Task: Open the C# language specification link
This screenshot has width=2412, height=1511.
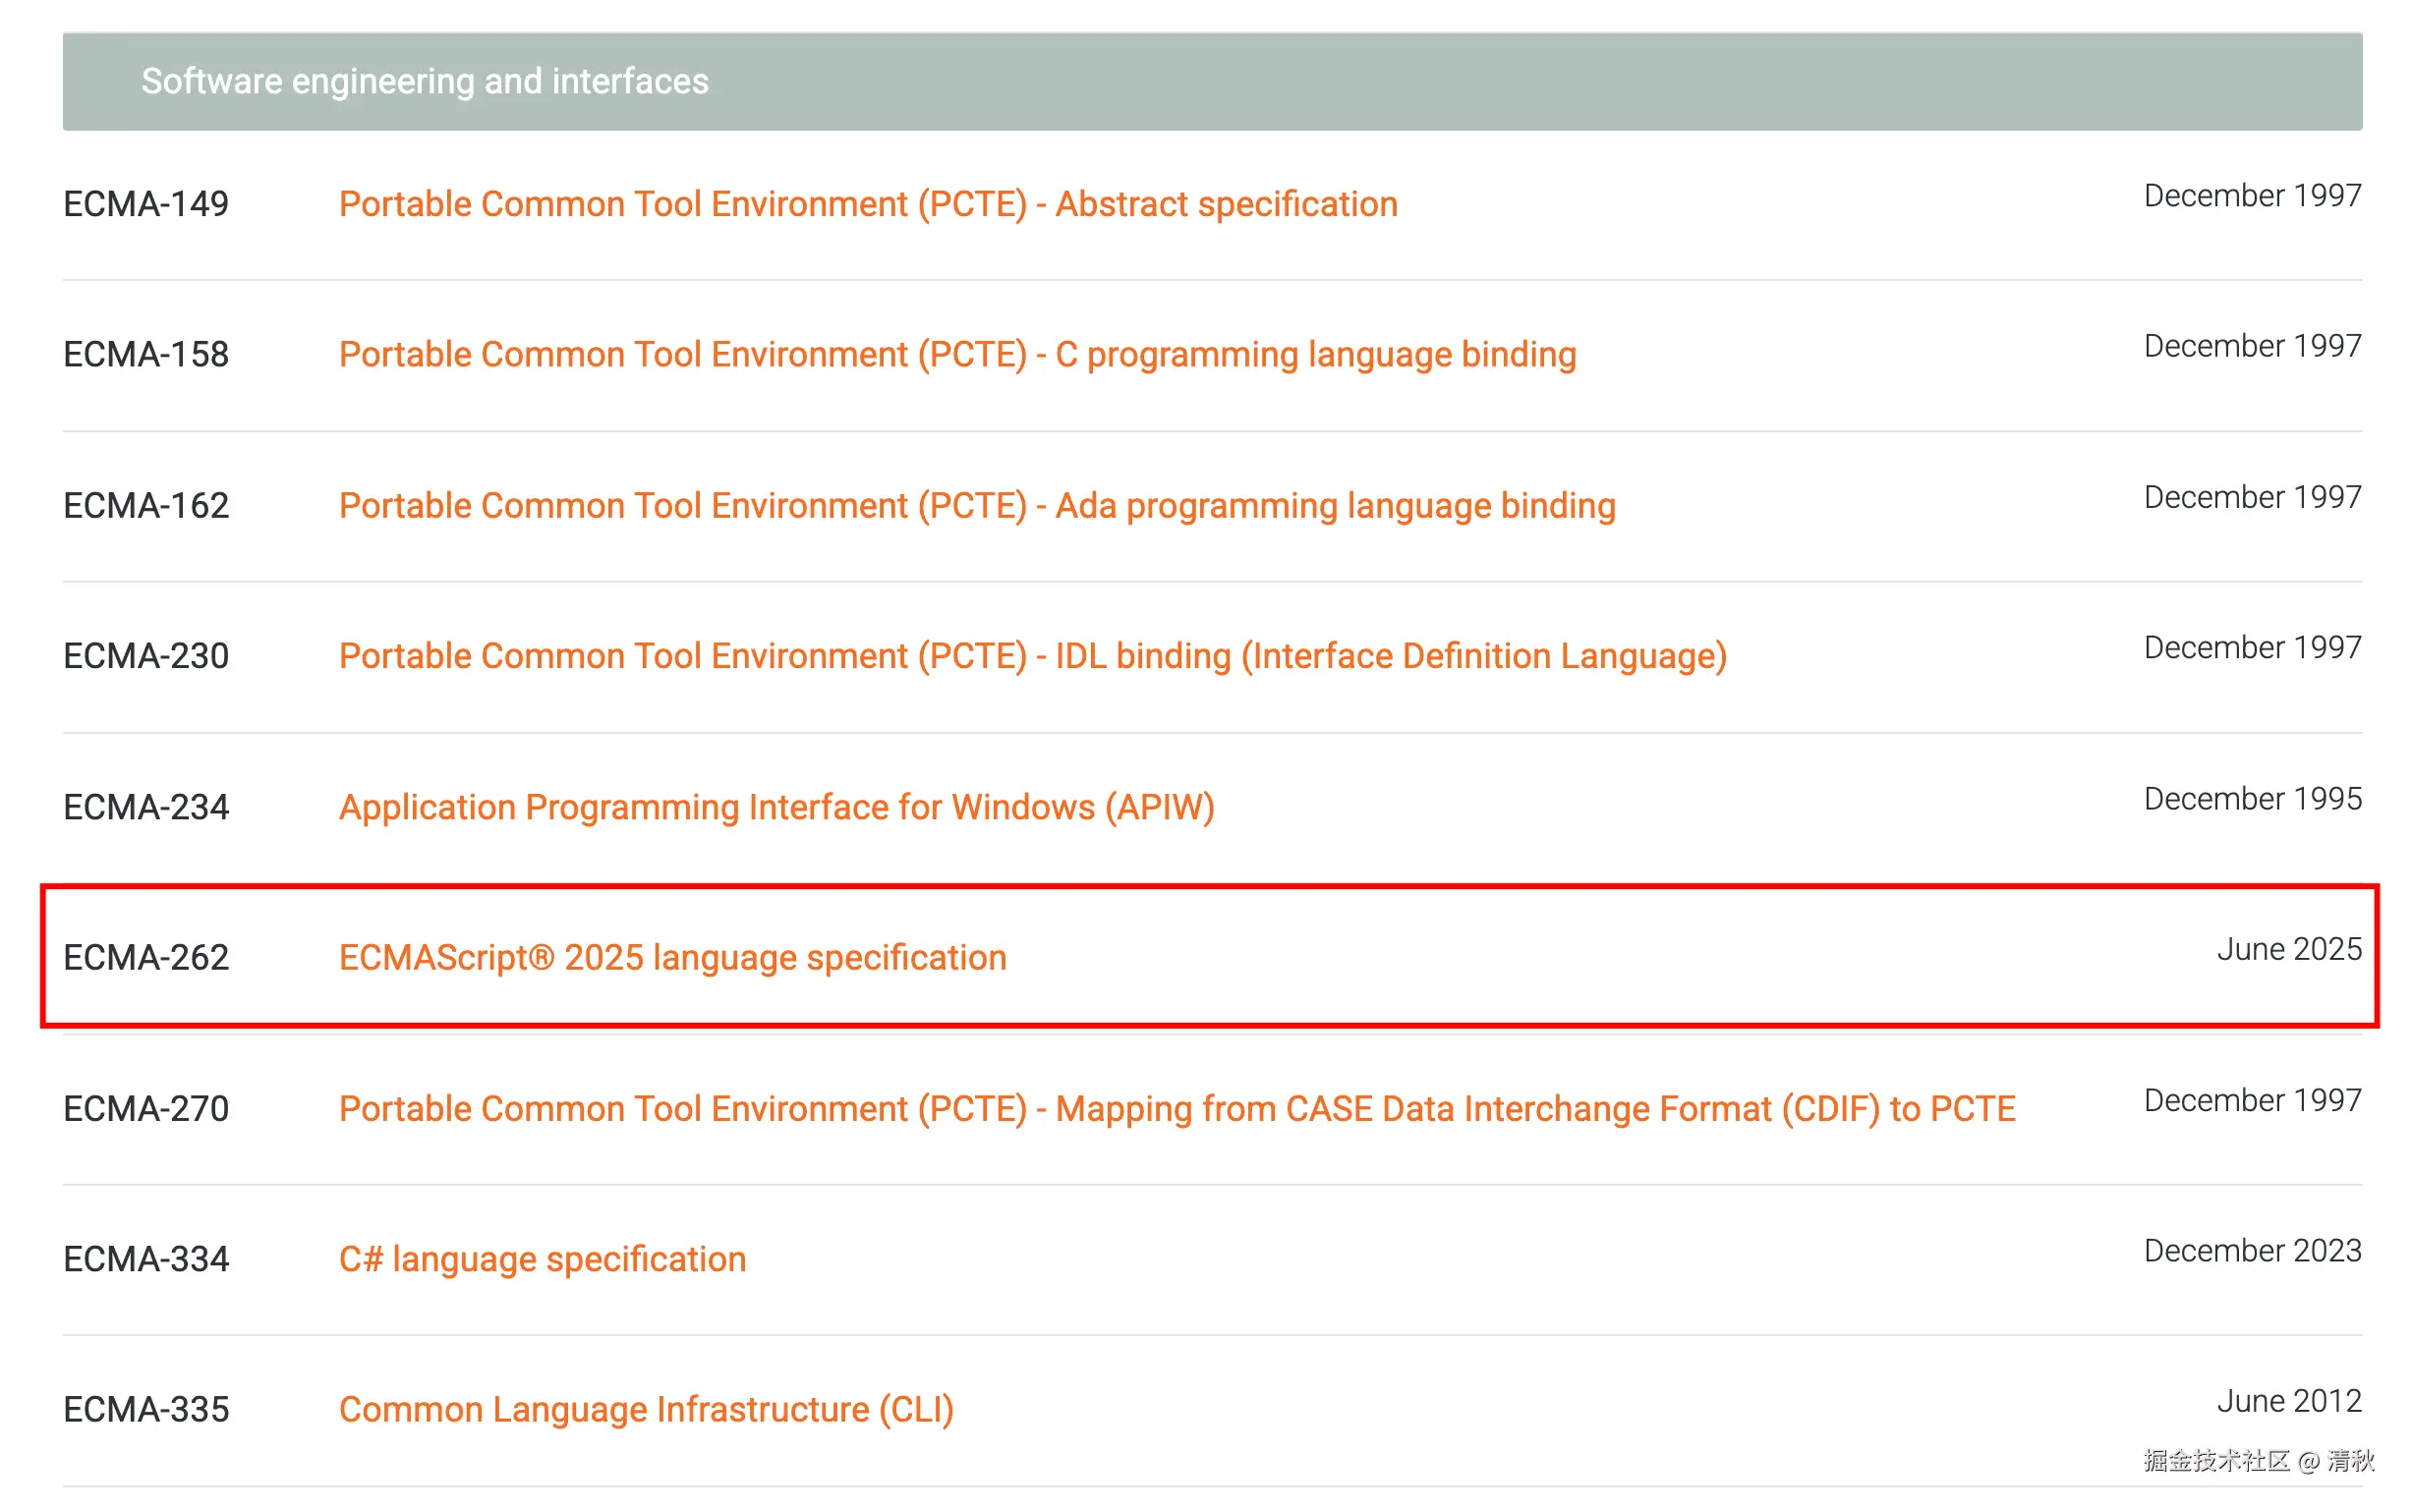Action: click(x=542, y=1259)
